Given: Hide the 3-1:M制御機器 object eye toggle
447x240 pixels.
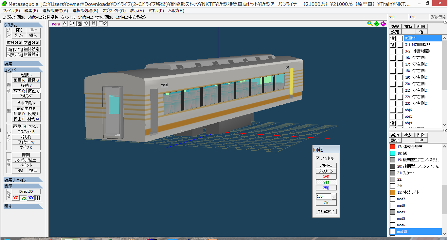Looking at the screenshot, I should coord(393,45).
